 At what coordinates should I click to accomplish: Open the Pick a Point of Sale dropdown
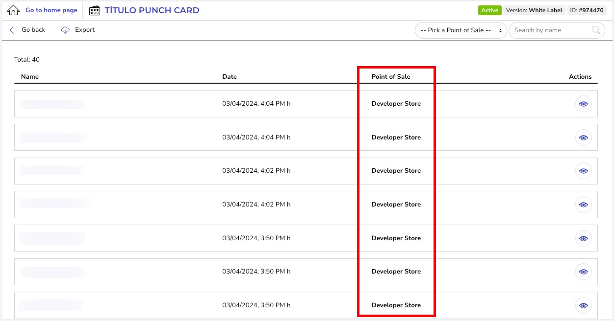460,30
